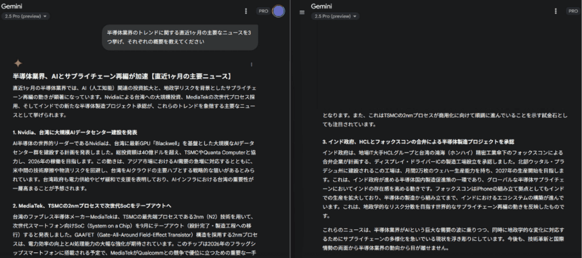Viewport: 582px width, 258px height.
Task: Click the paragraph starting AI半導体の世界的リーダーであるNvidia
Action: (x=134, y=165)
